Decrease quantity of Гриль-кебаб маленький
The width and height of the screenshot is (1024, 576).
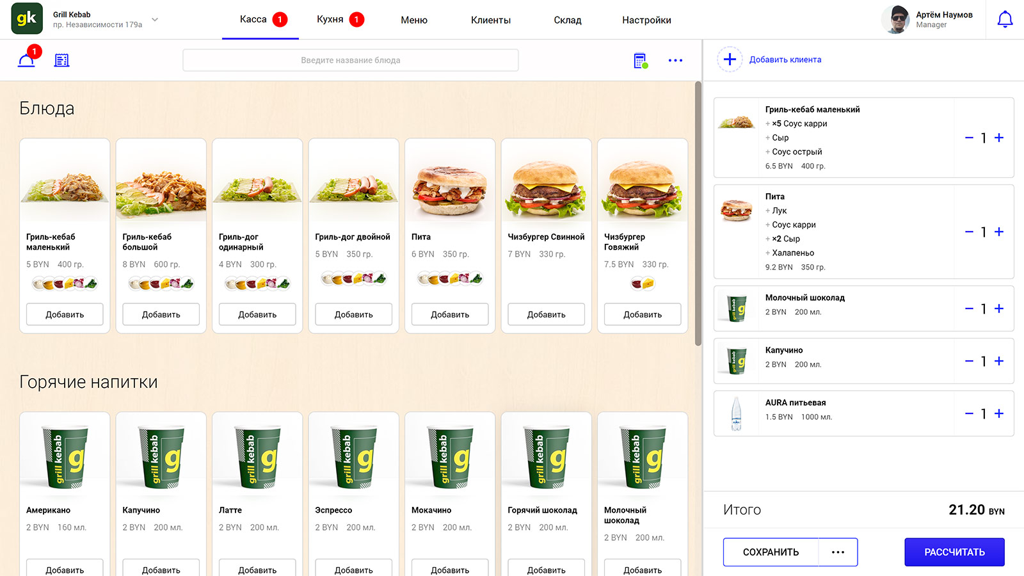coord(969,138)
